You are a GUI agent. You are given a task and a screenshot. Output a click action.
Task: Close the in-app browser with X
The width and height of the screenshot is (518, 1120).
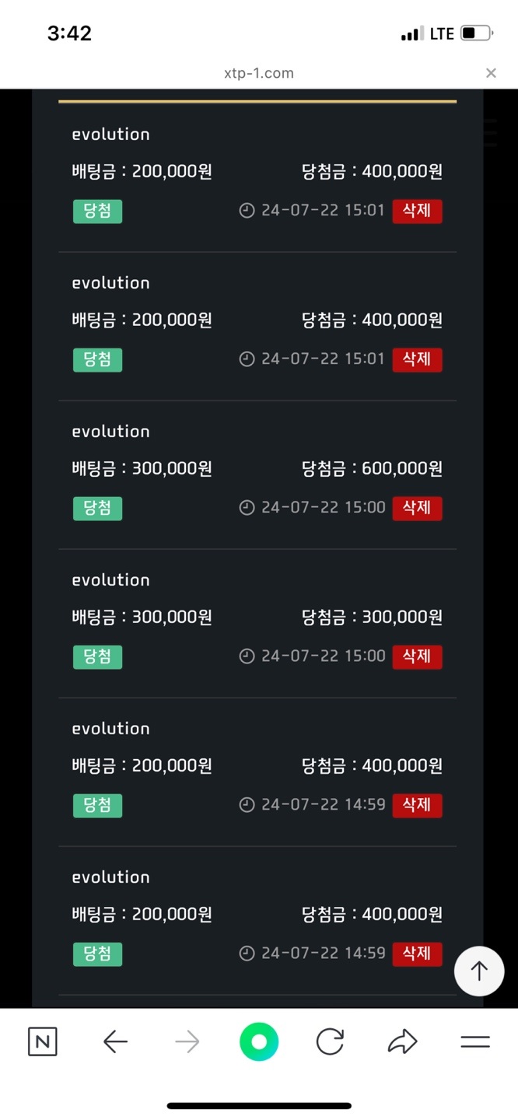[x=491, y=73]
